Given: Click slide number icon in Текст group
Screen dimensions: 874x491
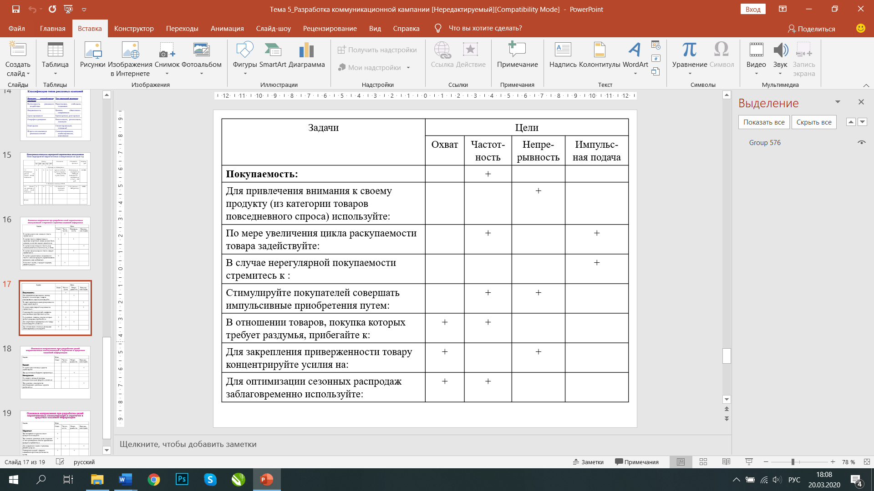Looking at the screenshot, I should 655,58.
